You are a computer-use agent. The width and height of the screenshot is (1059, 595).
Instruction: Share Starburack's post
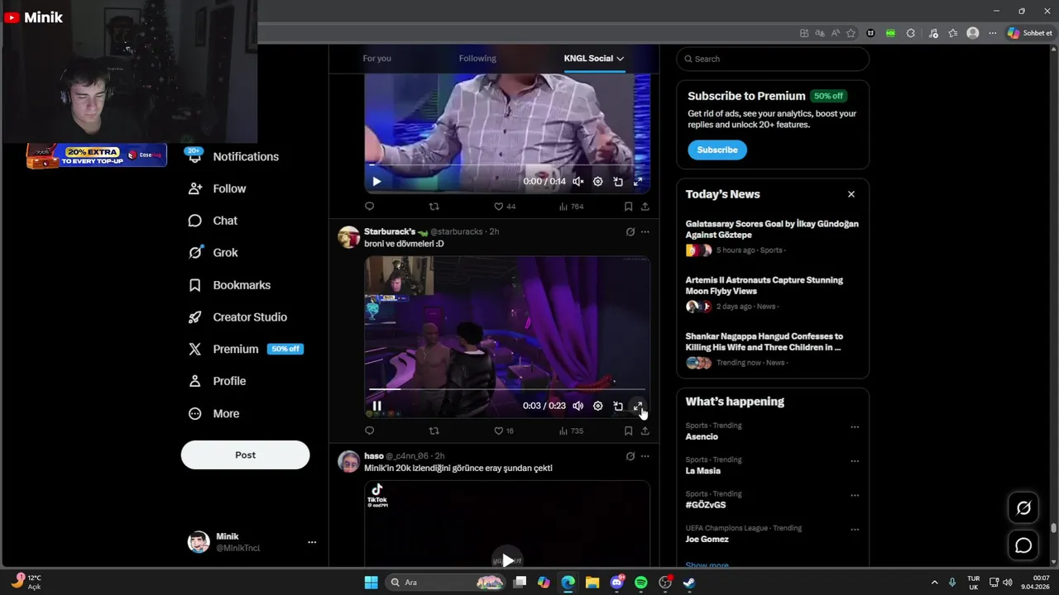click(x=645, y=431)
